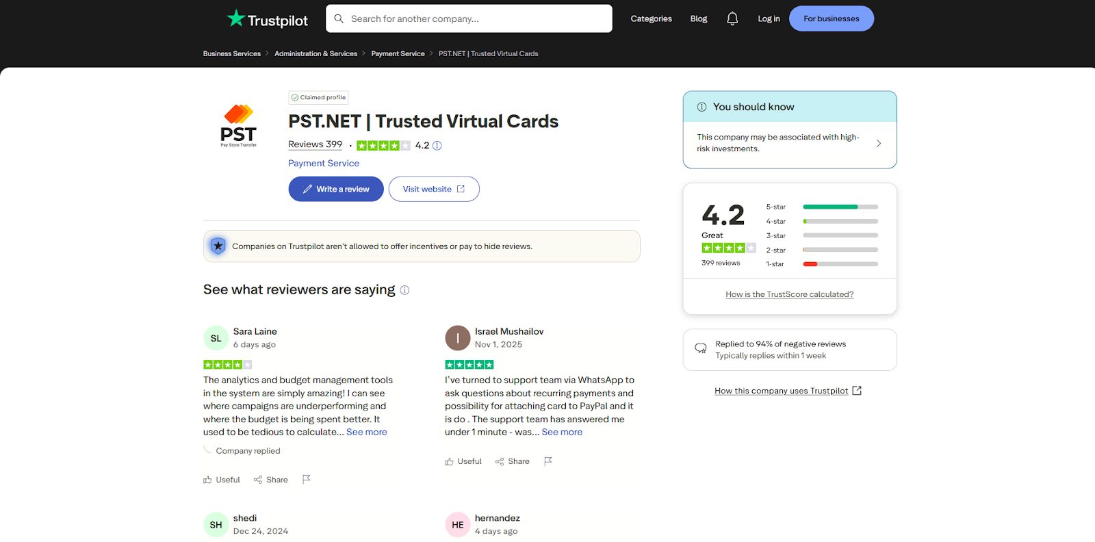Viewport: 1095px width, 542px height.
Task: Open the Categories menu
Action: pyautogui.click(x=651, y=18)
